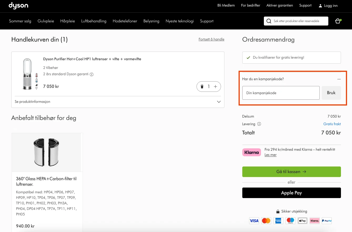Open the HEPA+Carbon filter thumbnail

point(47,152)
